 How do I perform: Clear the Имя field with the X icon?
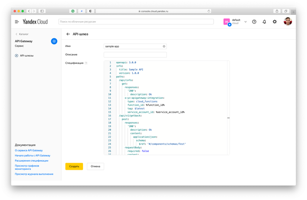pyautogui.click(x=164, y=47)
